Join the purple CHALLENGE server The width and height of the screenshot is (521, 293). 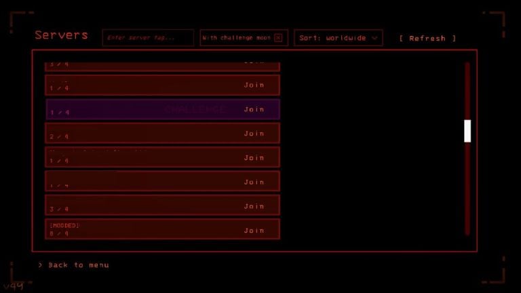tap(254, 109)
